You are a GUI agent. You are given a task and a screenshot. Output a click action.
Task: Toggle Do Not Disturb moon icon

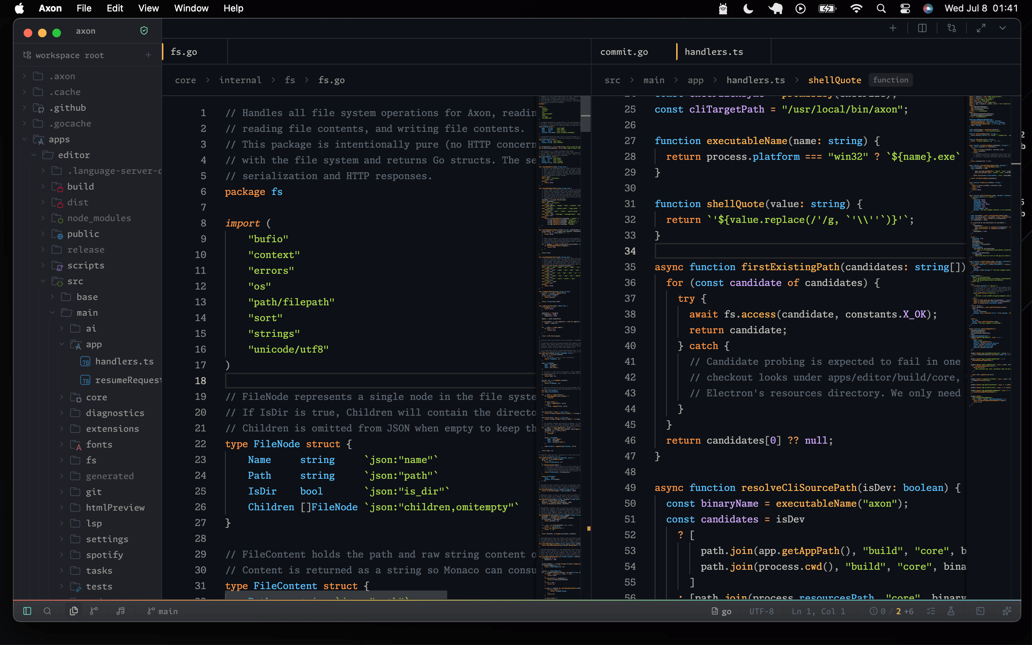coord(748,8)
